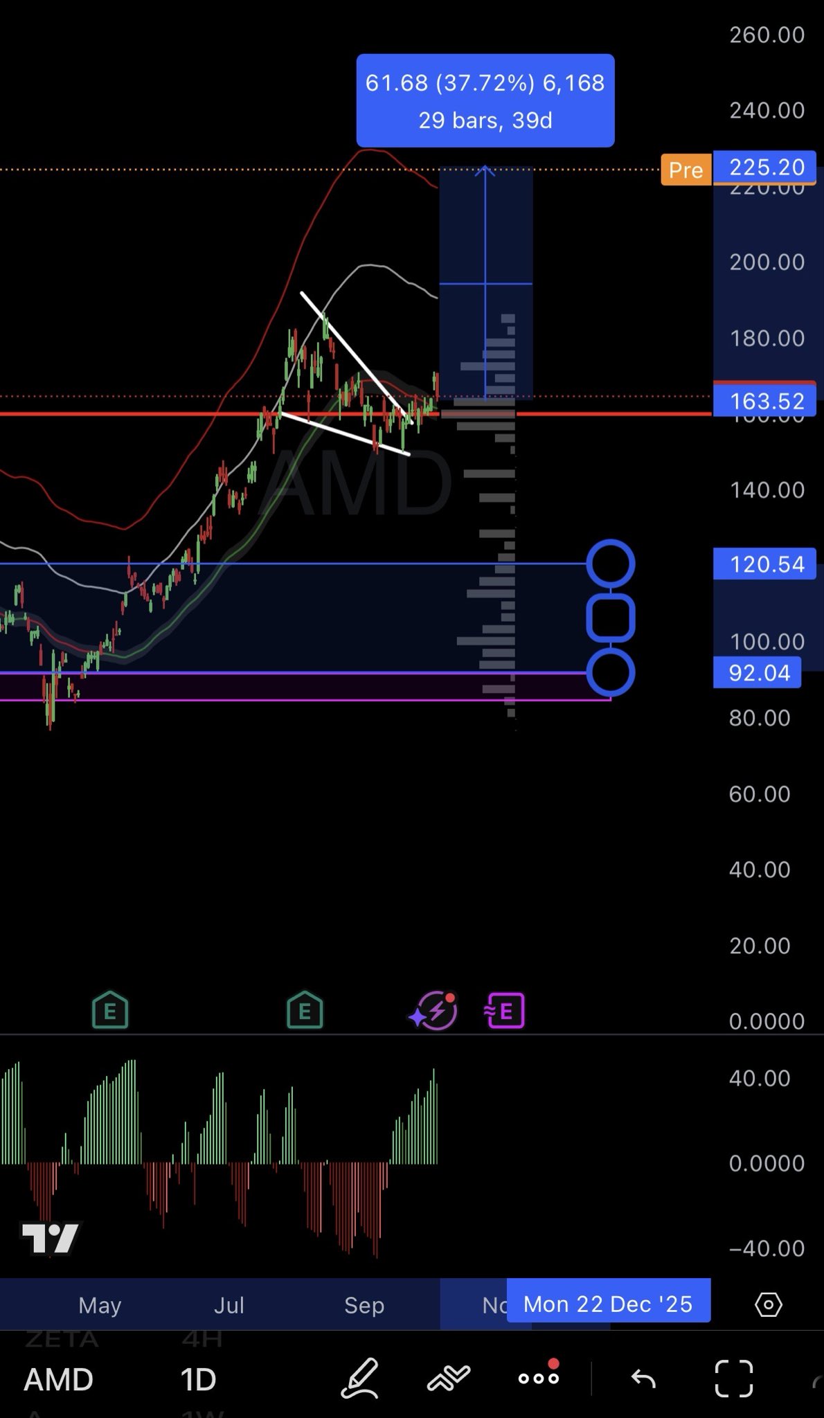Tap the 92.04 price axis label
824x1418 pixels.
point(758,672)
